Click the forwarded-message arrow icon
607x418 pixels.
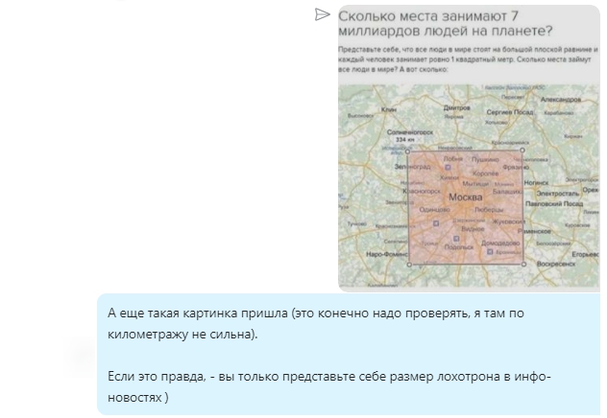click(322, 14)
